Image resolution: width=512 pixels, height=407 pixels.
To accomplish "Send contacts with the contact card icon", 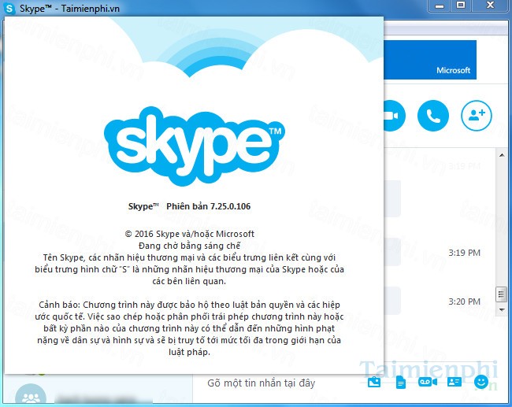I will (x=454, y=382).
